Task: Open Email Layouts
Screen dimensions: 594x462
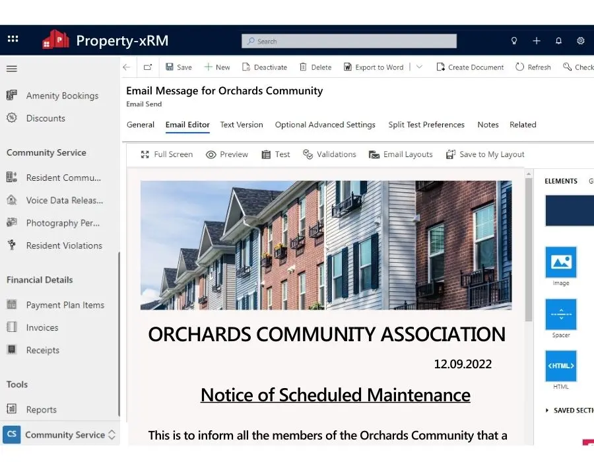Action: (x=401, y=154)
